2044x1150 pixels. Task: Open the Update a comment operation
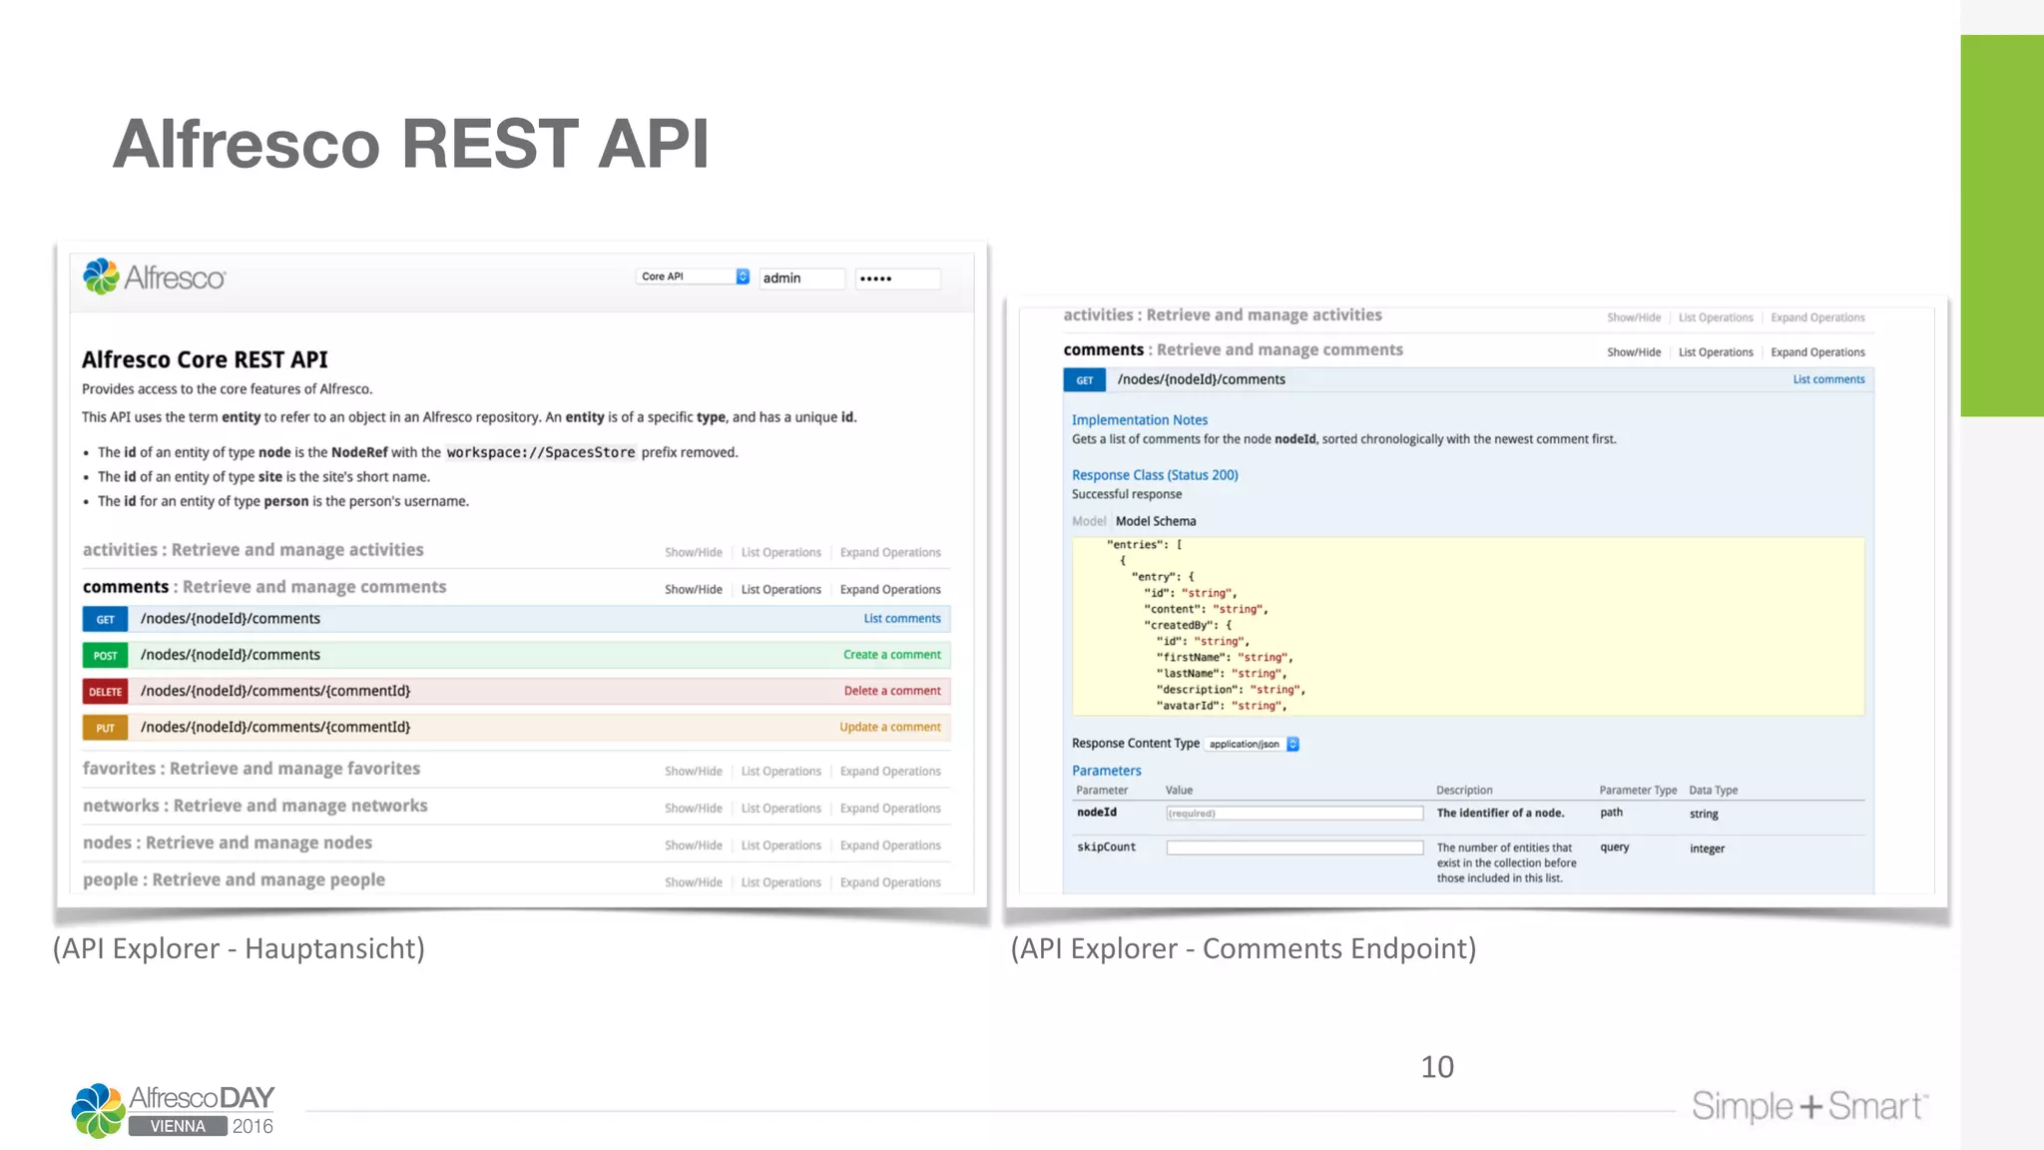(890, 727)
